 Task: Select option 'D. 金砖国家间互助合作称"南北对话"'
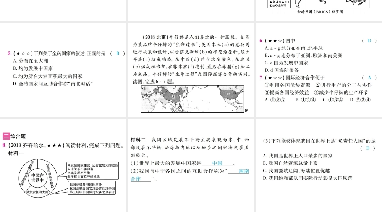pyautogui.click(x=53, y=84)
